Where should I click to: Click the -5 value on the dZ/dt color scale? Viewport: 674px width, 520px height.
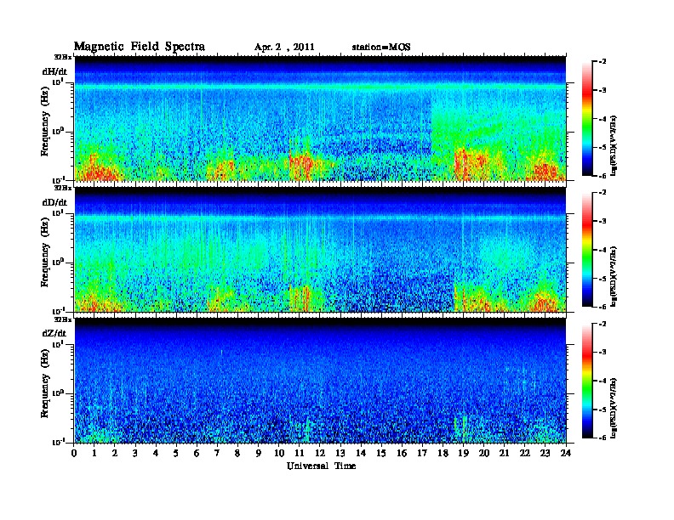tap(603, 410)
